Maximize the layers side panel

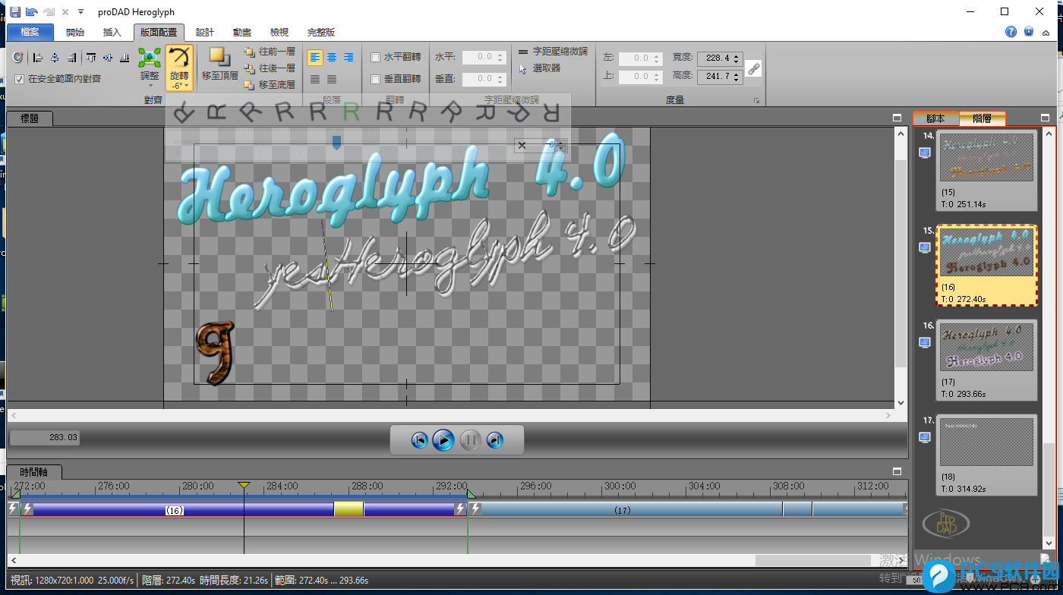coord(1045,118)
